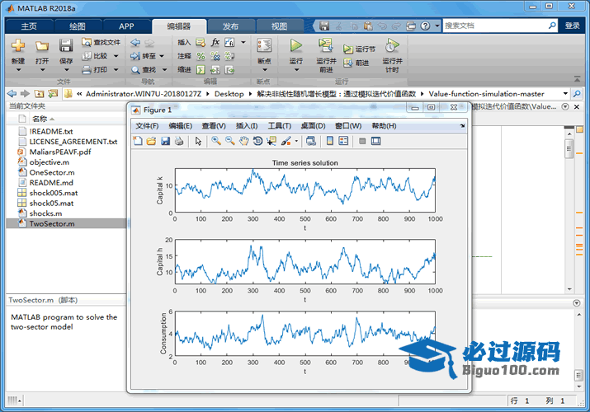Screen dimensions: 590x412
Task: Switch to the Plots (绘图) tab
Action: pos(78,26)
